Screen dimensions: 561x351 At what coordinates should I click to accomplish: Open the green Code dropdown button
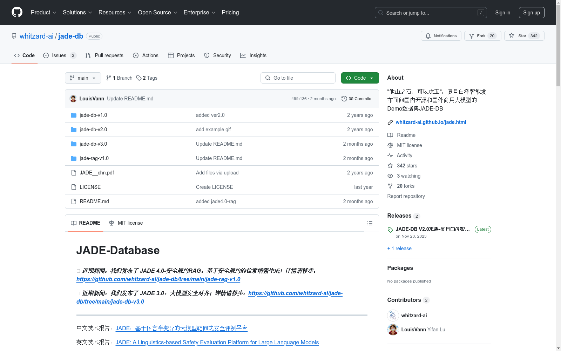[360, 78]
